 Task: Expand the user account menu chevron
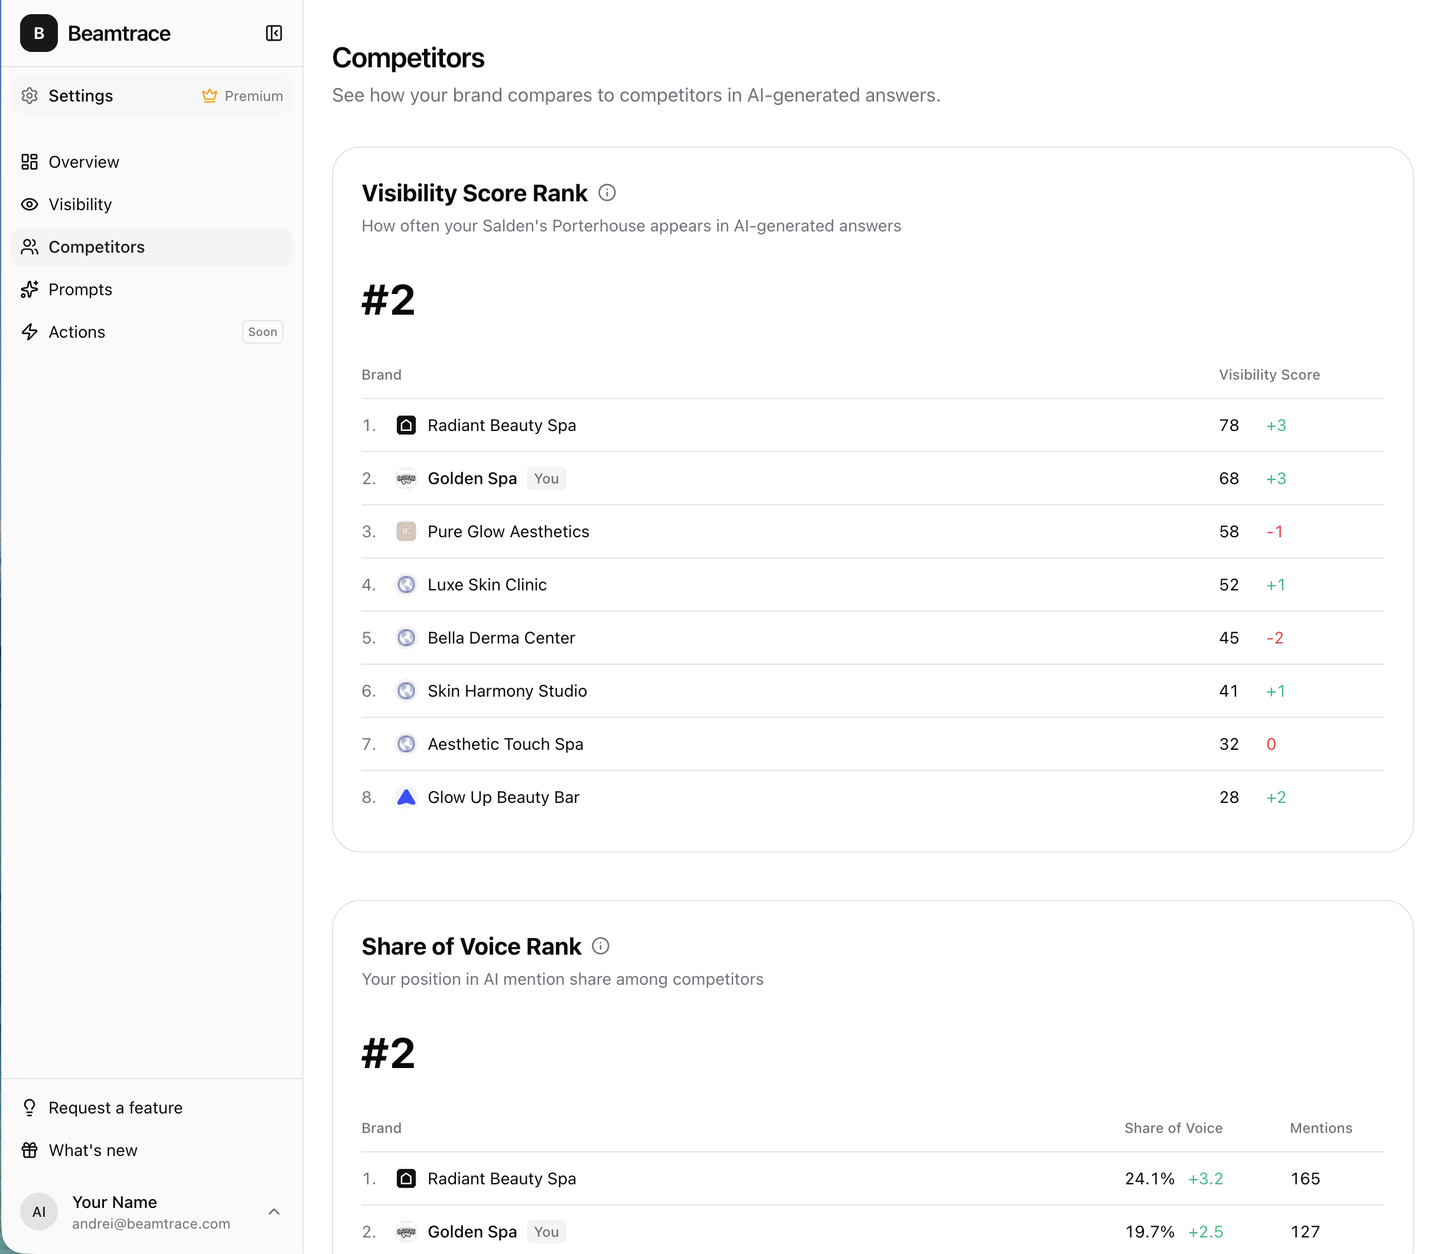(273, 1211)
